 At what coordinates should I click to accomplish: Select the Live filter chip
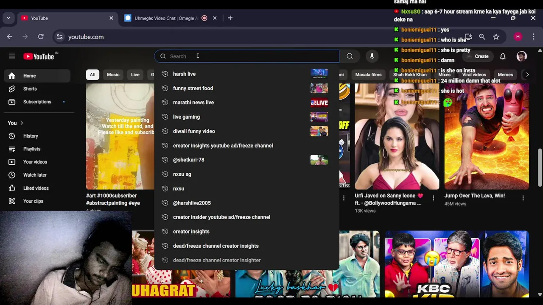pos(135,75)
